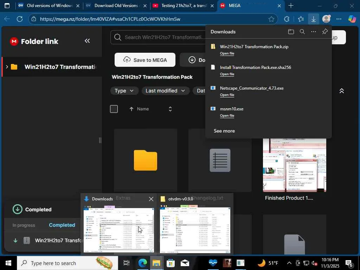This screenshot has width=360, height=270.
Task: Open Microsoft Store from the taskbar
Action: (x=171, y=263)
